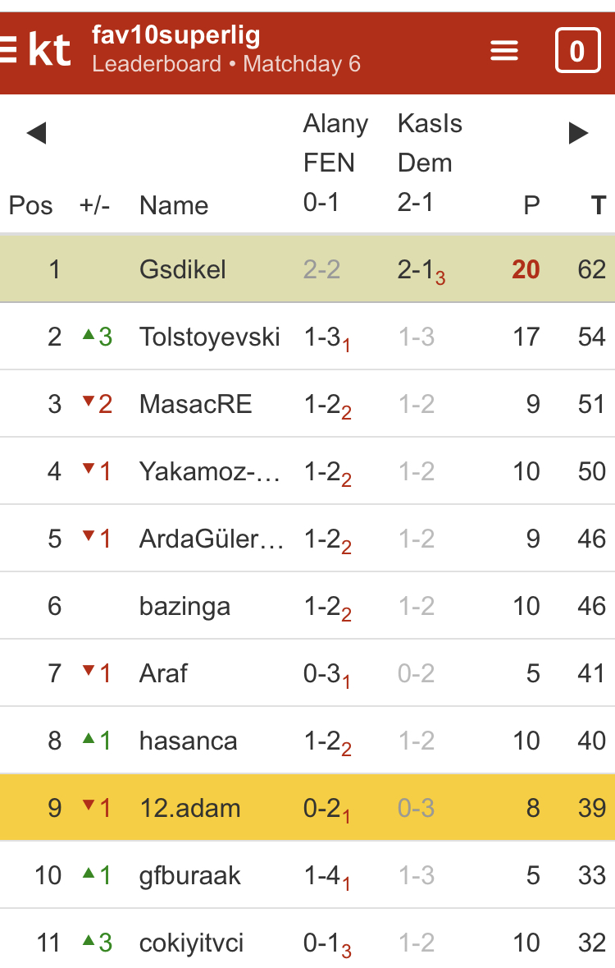Open the Leaderboard Matchday 6 subtitle
615x968 pixels.
click(226, 64)
